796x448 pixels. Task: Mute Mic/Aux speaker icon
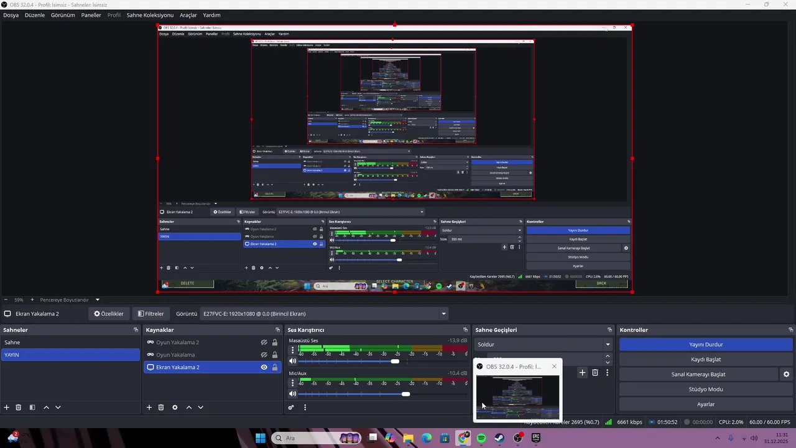[x=292, y=394]
